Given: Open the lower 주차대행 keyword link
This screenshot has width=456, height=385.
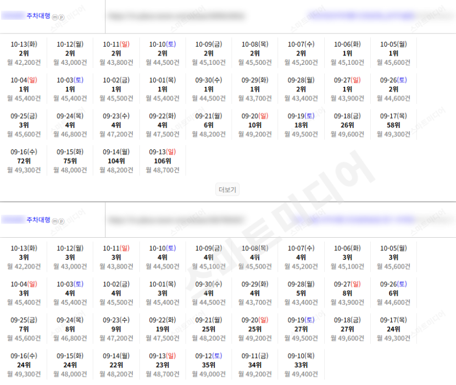Looking at the screenshot, I should (x=38, y=220).
